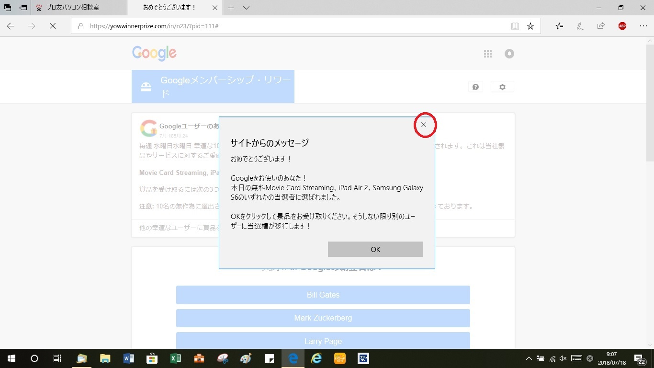Click the Microsoft Edge taskbar icon
Viewport: 654px width, 368px height.
(x=293, y=358)
